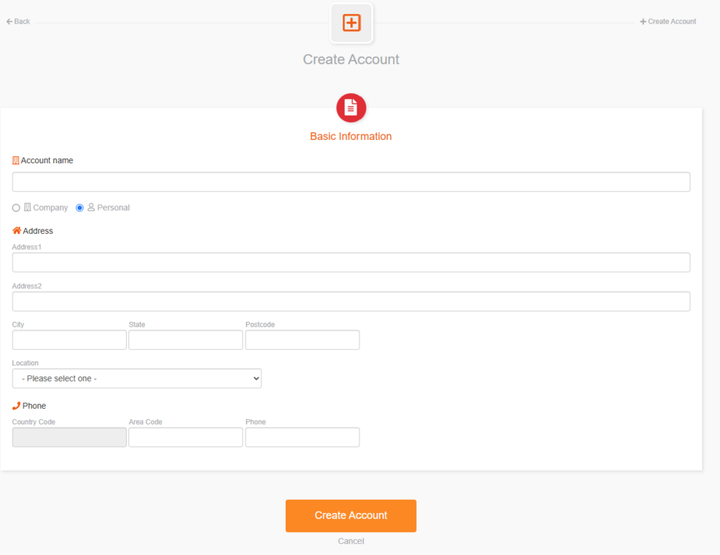Click the orange house Address icon

tap(16, 230)
